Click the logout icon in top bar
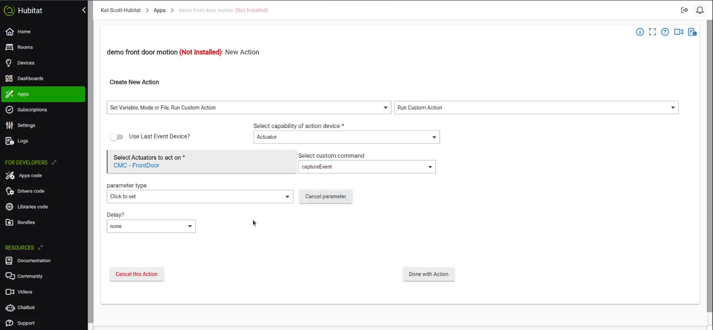 click(x=684, y=10)
